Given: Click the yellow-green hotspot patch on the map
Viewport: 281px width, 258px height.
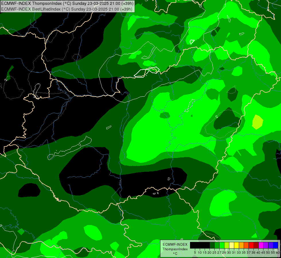Looking at the screenshot, I should [x=257, y=122].
